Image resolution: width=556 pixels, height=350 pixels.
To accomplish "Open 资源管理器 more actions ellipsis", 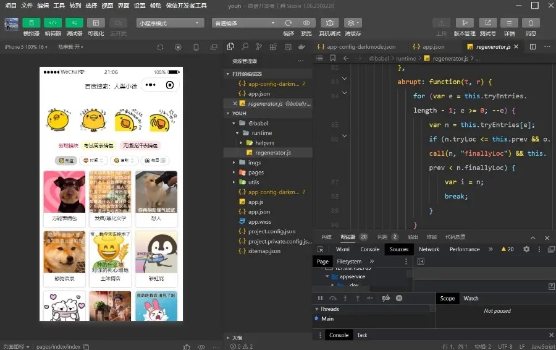I will tap(301, 61).
